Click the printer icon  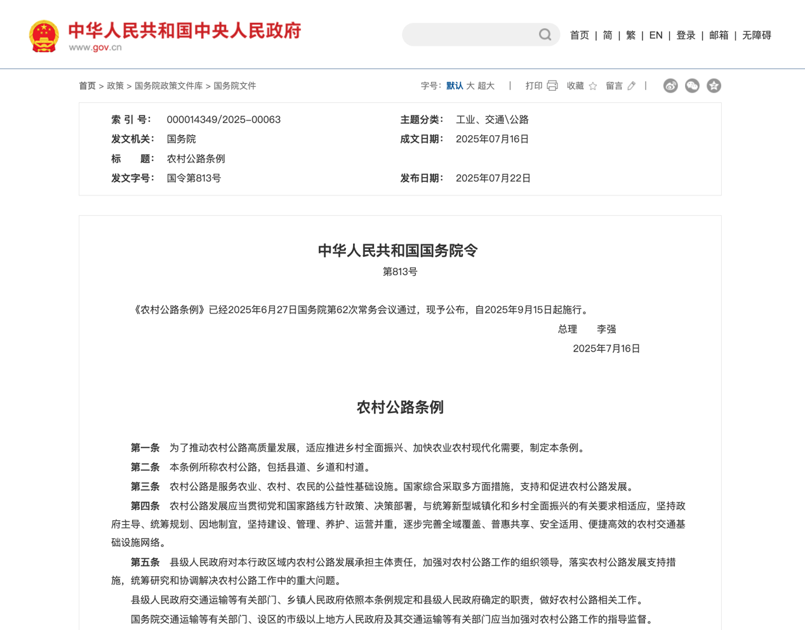[552, 86]
